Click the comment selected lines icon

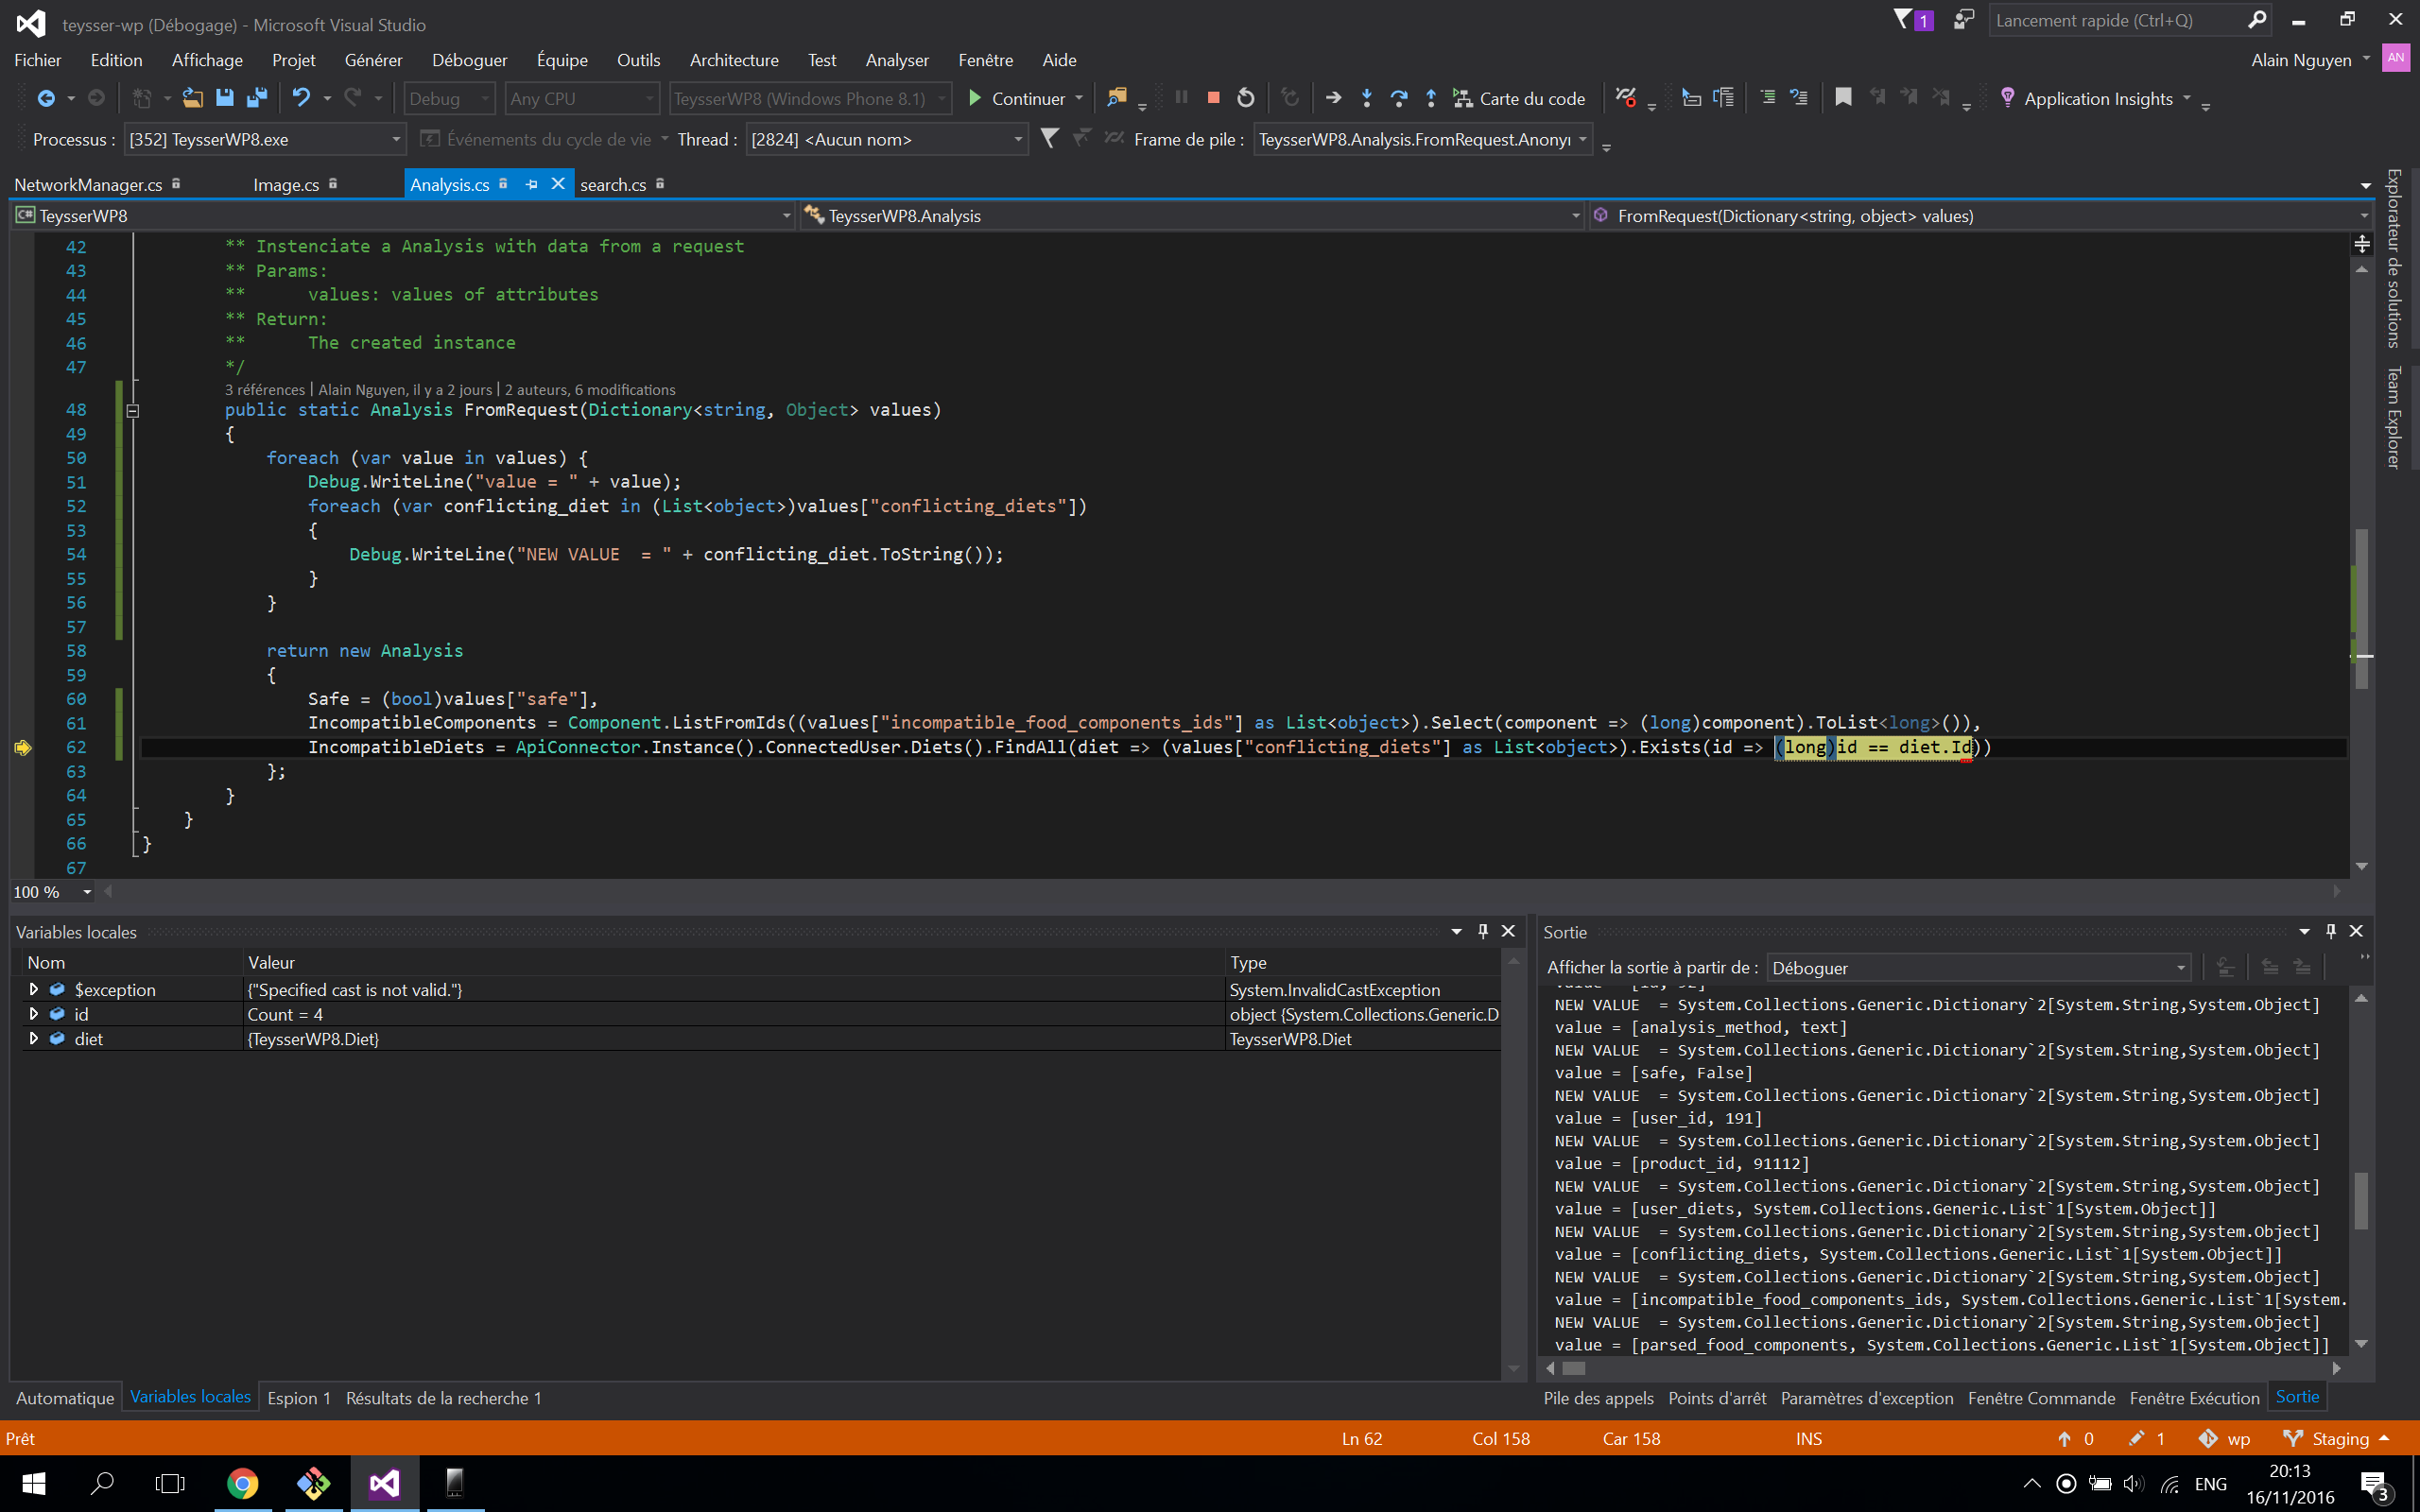point(1767,98)
